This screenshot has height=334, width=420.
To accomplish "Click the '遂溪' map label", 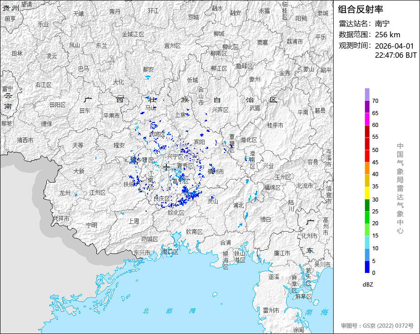I will [274, 277].
